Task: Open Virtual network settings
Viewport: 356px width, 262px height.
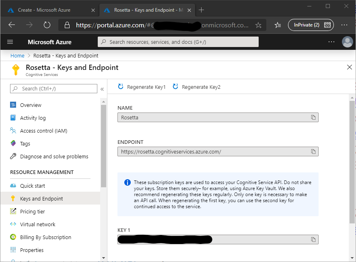Action: coord(38,224)
